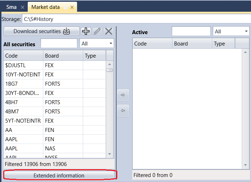Select the $DJUSTL row
This screenshot has height=182, width=251.
[x=55, y=65]
